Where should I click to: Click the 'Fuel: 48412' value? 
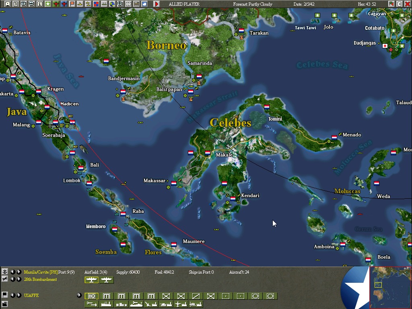(164, 272)
